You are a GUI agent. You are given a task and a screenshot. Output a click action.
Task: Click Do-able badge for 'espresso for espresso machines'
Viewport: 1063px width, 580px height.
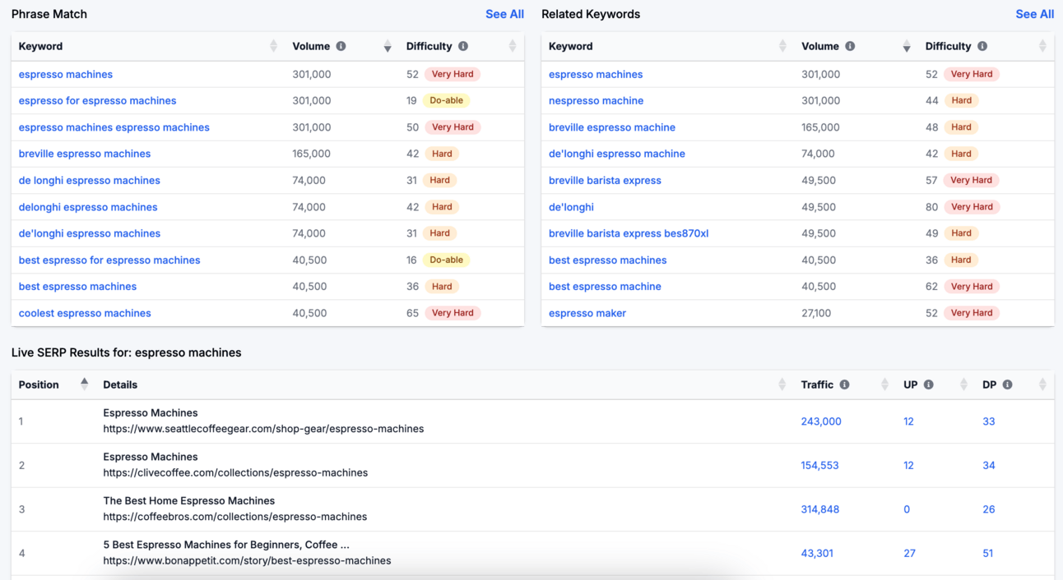(447, 101)
